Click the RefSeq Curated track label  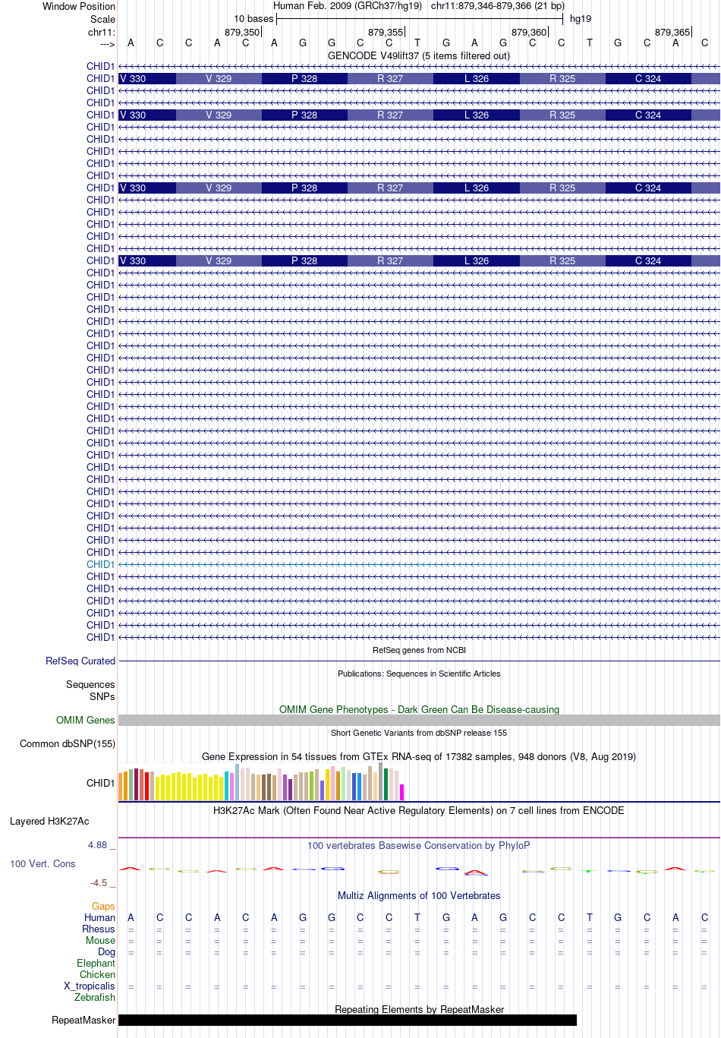pos(80,661)
